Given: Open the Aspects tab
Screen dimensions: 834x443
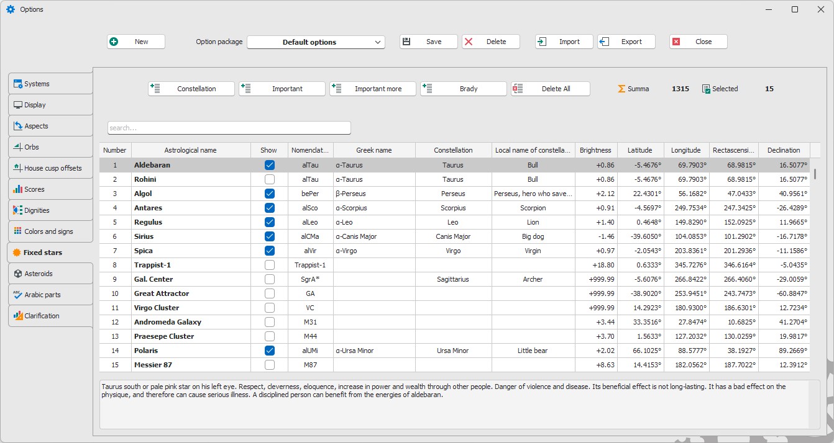Looking at the screenshot, I should point(50,126).
